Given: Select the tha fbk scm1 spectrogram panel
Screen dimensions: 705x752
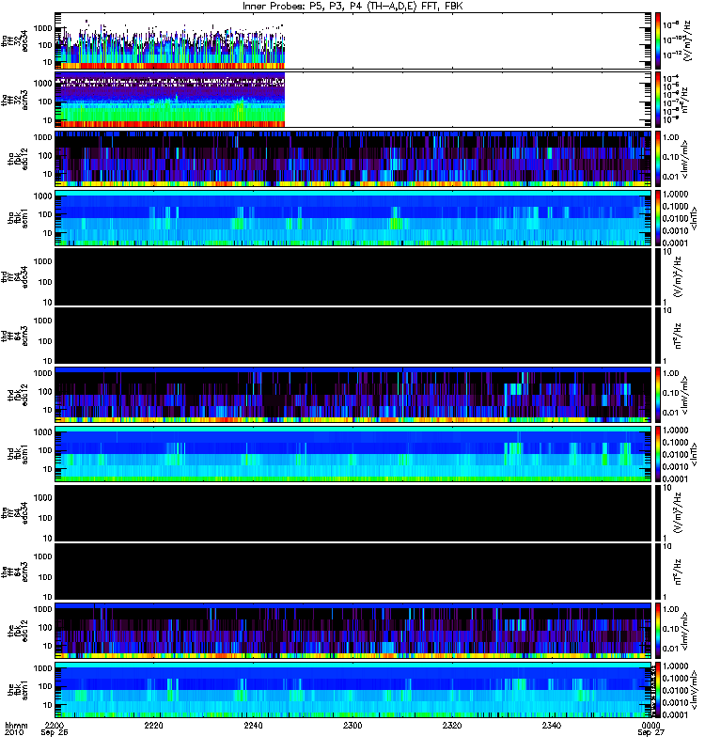Looking at the screenshot, I should tap(353, 218).
